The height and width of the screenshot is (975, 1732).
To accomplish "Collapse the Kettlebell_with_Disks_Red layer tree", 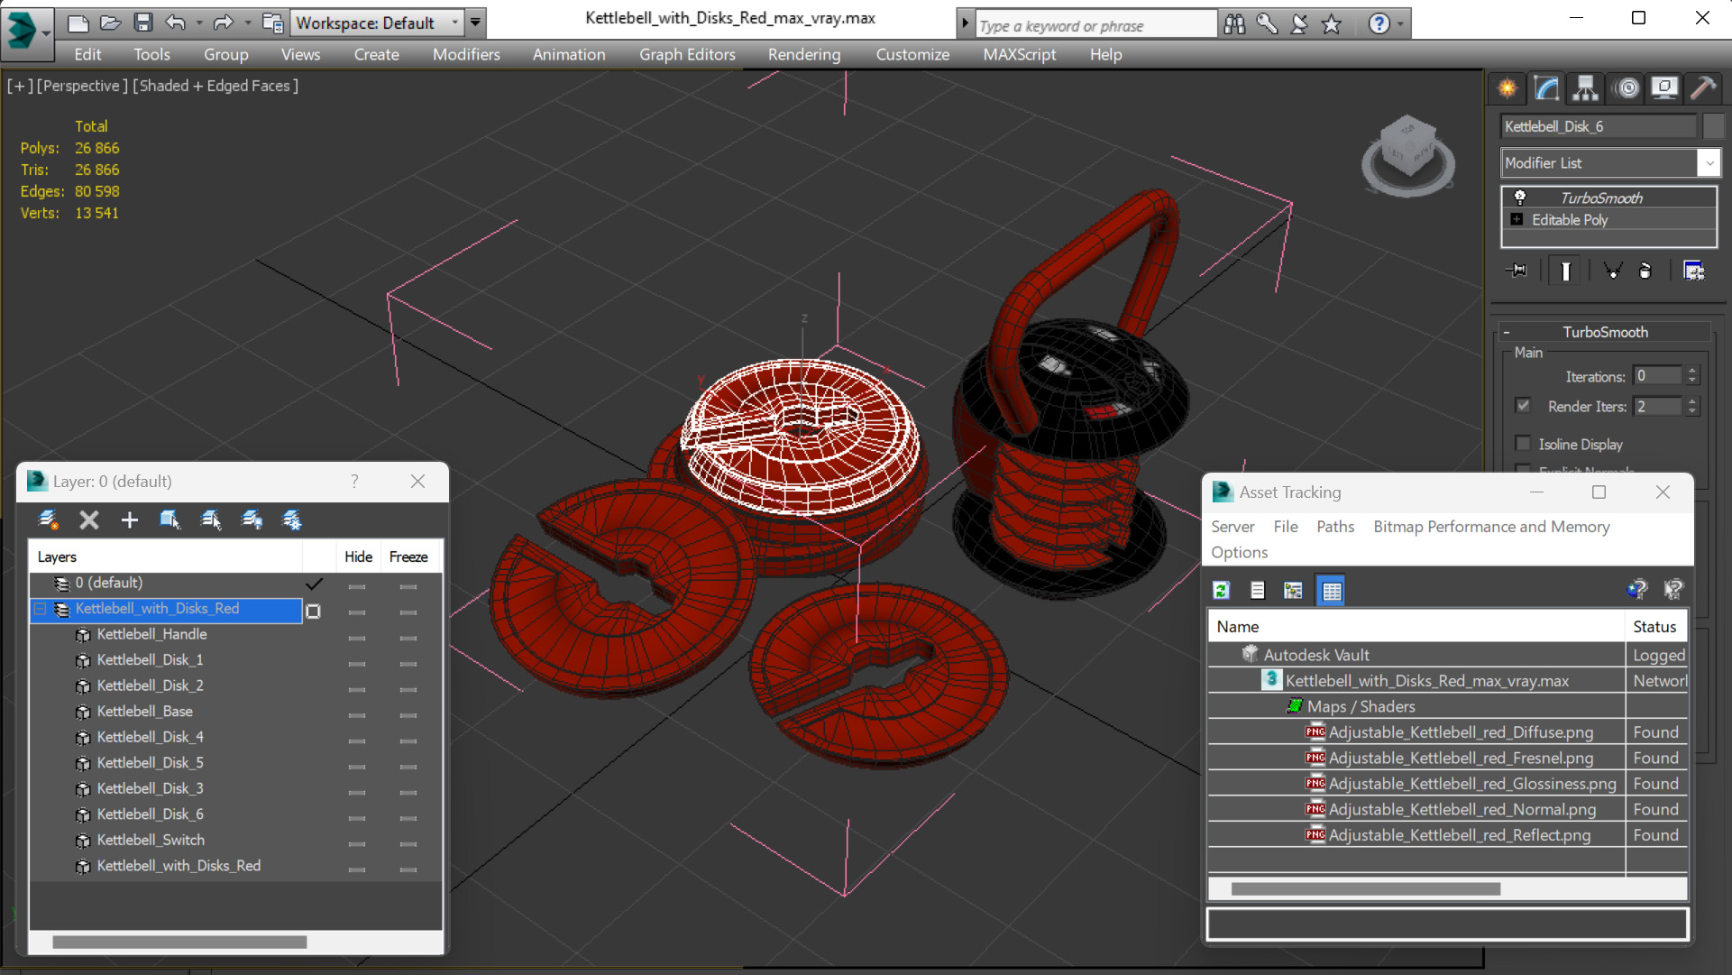I will click(41, 610).
